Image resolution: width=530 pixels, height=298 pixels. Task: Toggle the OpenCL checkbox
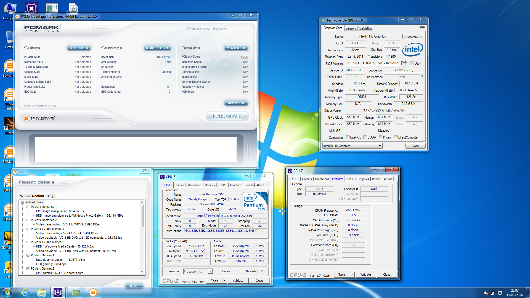(x=348, y=137)
